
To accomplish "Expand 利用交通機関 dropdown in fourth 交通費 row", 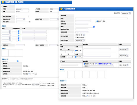I will pos(19,38).
